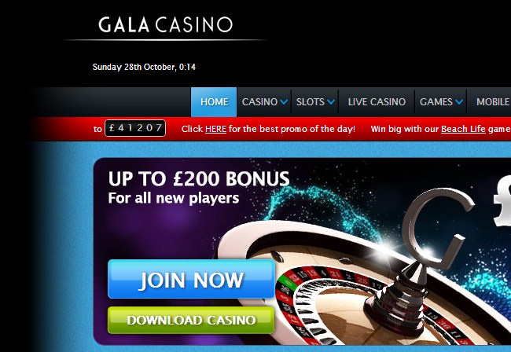Open the HOME tab
This screenshot has height=352, width=511.
point(214,102)
